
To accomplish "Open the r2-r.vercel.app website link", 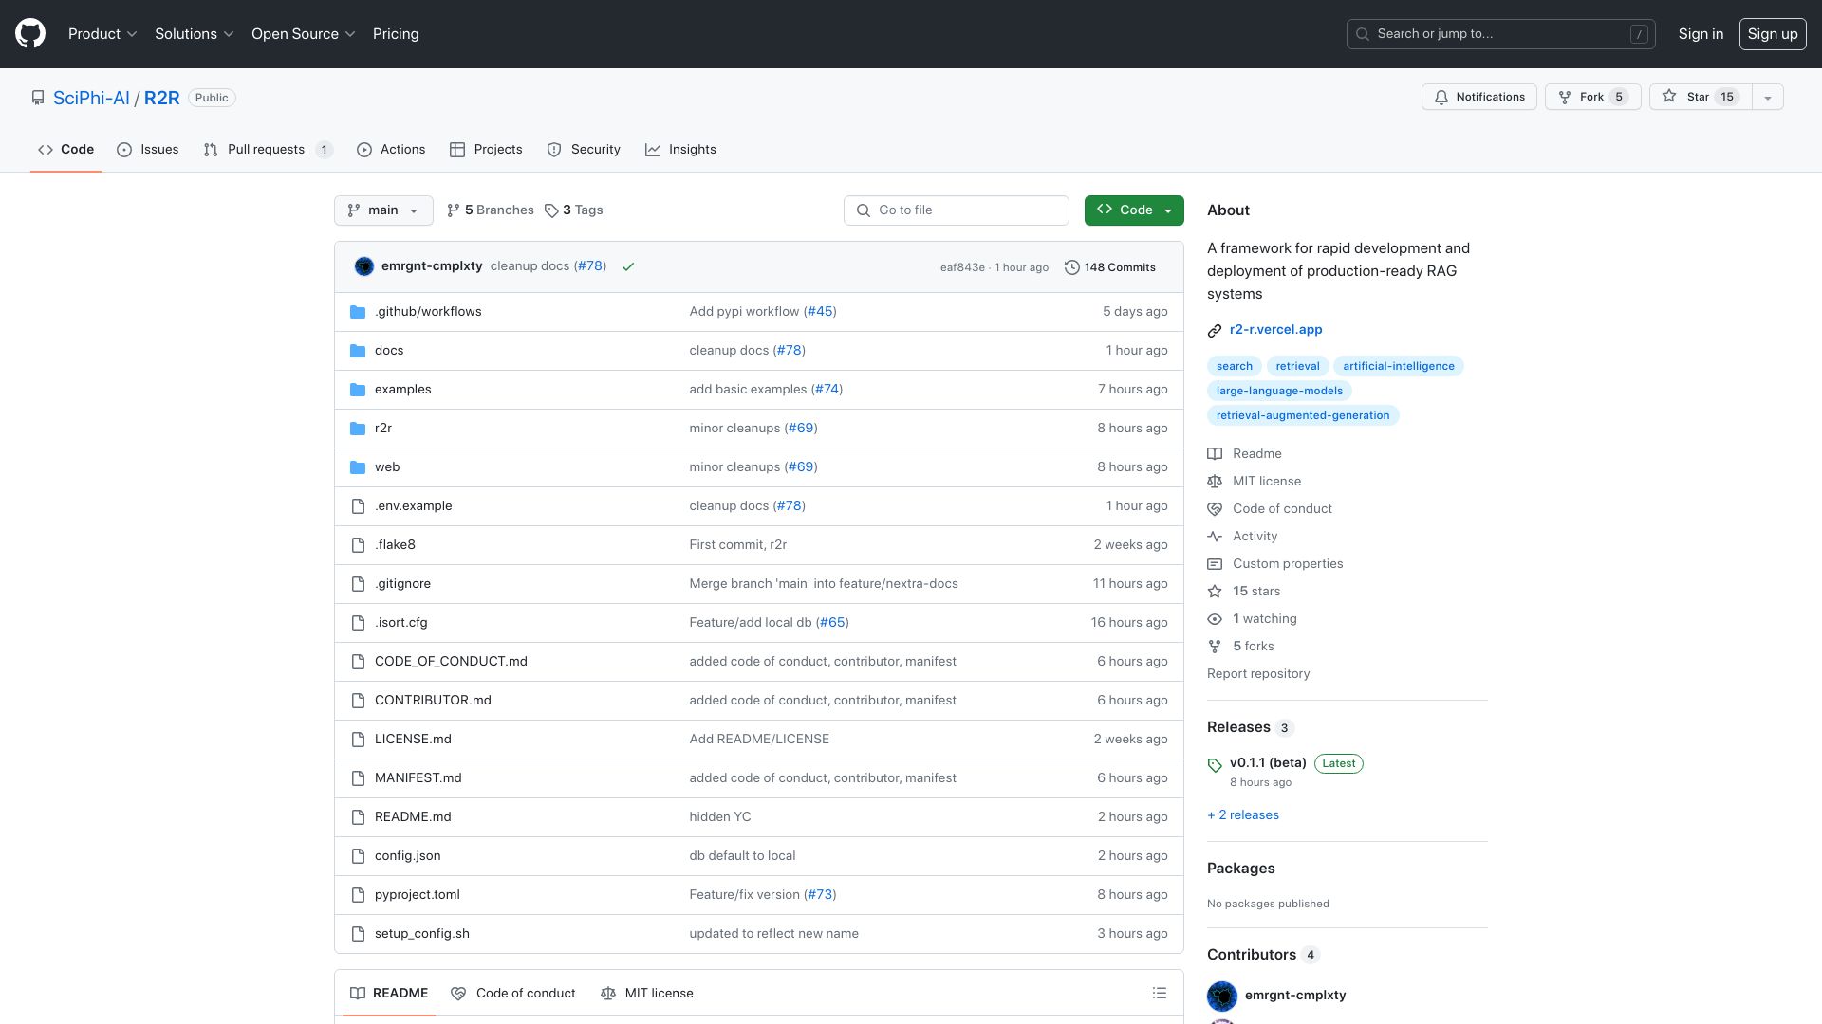I will [1275, 330].
